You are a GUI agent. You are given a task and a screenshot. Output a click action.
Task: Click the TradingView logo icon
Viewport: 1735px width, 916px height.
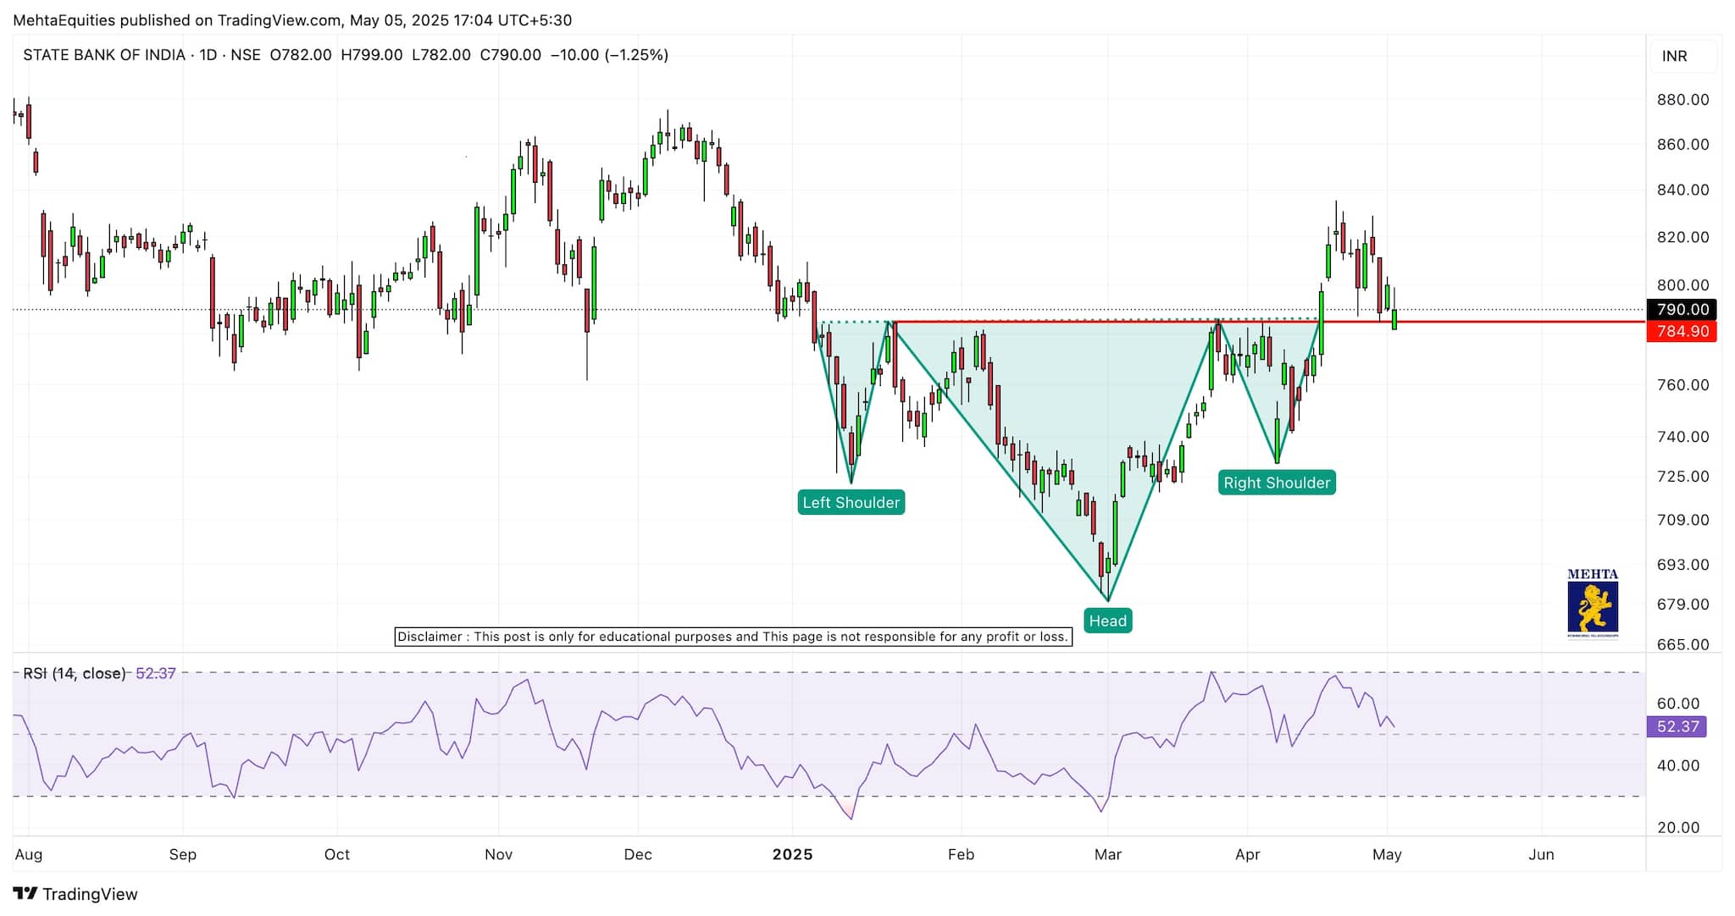pos(25,894)
